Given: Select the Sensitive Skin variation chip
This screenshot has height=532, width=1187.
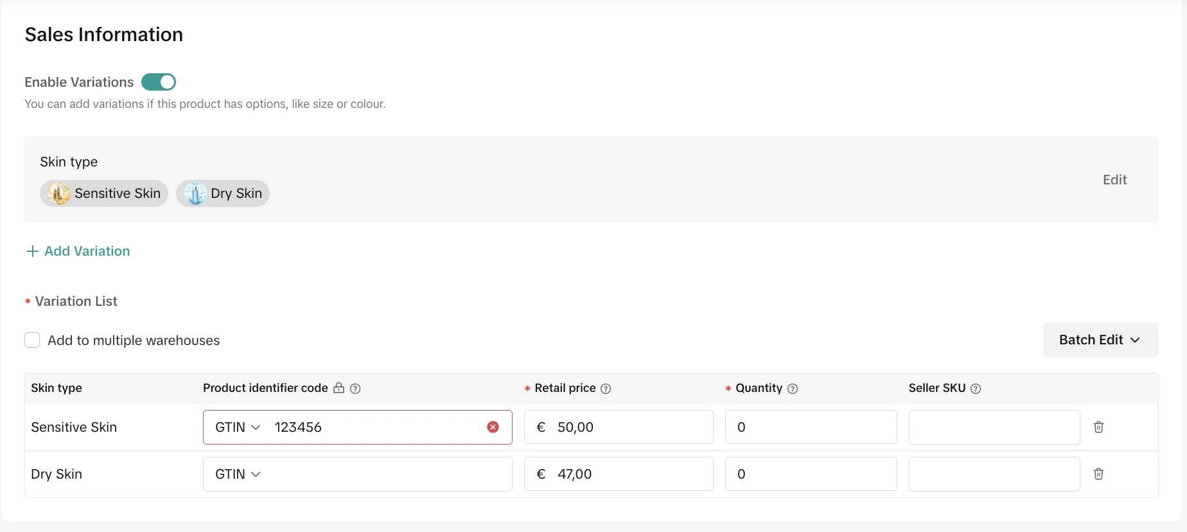Looking at the screenshot, I should (x=104, y=193).
